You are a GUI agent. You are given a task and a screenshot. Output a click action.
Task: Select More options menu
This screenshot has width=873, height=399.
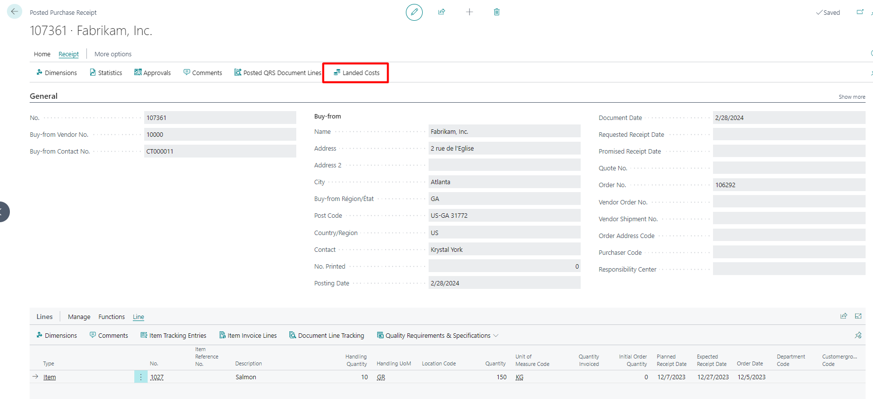coord(113,54)
